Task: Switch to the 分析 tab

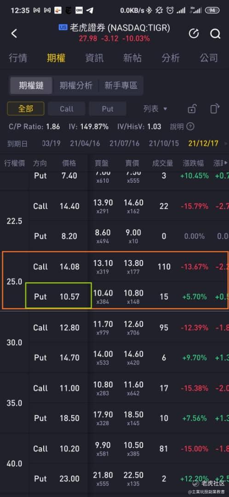Action: tap(171, 58)
